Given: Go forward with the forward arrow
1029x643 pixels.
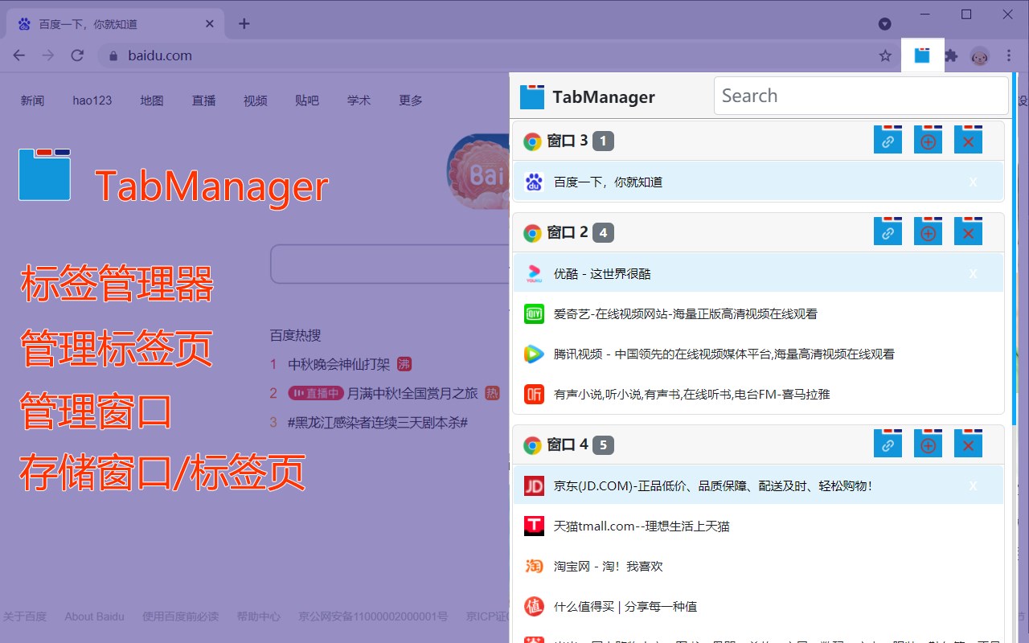Looking at the screenshot, I should 48,55.
